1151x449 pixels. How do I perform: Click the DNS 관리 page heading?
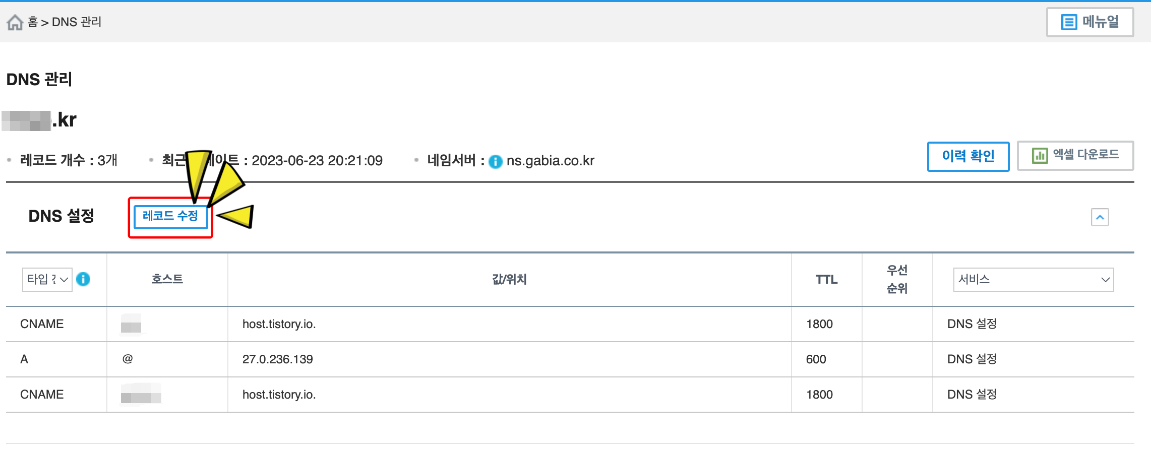[39, 80]
